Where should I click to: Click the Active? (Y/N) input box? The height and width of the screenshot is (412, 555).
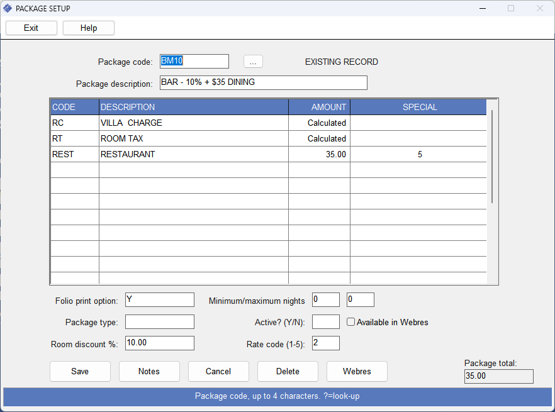325,322
